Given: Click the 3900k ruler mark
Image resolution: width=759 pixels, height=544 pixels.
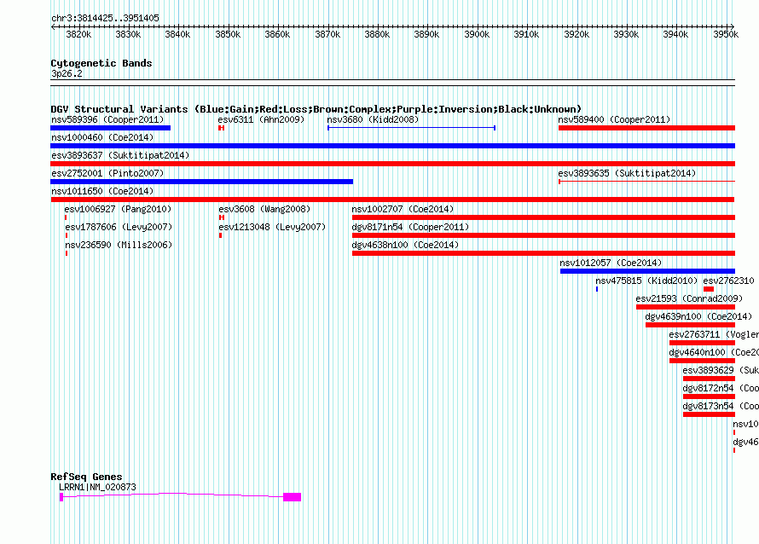Looking at the screenshot, I should pos(477,34).
